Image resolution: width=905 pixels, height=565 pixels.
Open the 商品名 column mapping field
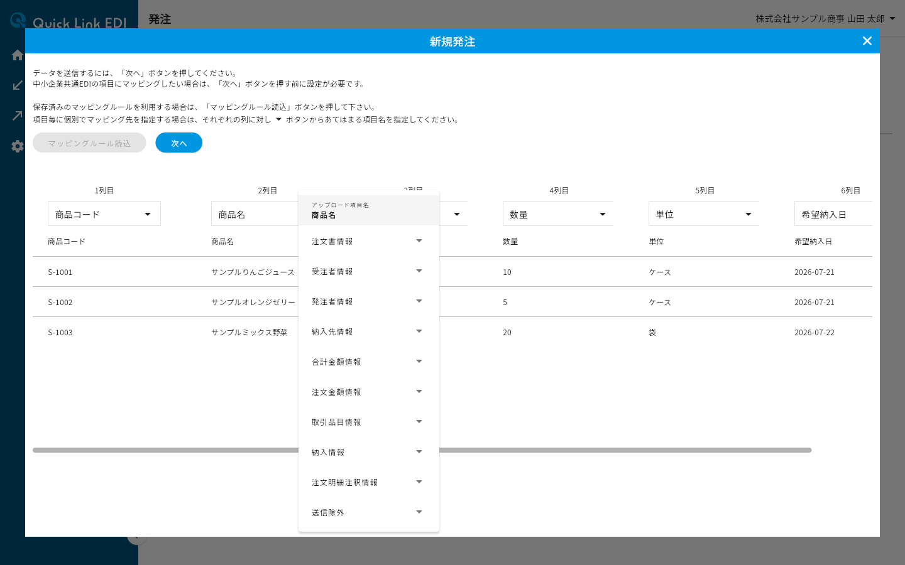(255, 213)
